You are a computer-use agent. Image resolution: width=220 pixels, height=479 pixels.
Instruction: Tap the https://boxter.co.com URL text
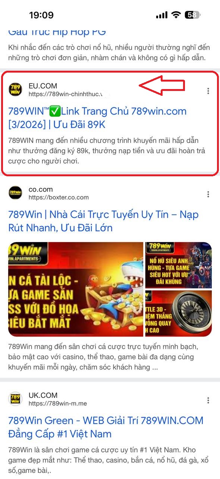click(x=59, y=197)
